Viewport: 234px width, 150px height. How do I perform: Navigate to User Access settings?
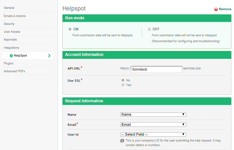(12, 32)
